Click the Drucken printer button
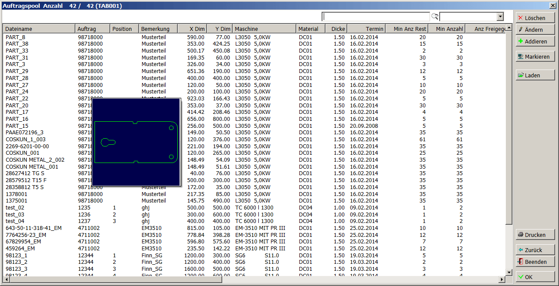Viewport: 559px width, 286px height. click(x=535, y=235)
